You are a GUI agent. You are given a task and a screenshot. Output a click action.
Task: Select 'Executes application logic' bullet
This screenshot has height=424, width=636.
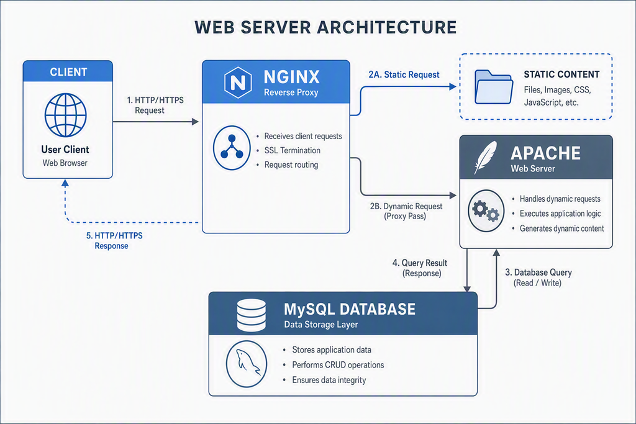(x=560, y=214)
